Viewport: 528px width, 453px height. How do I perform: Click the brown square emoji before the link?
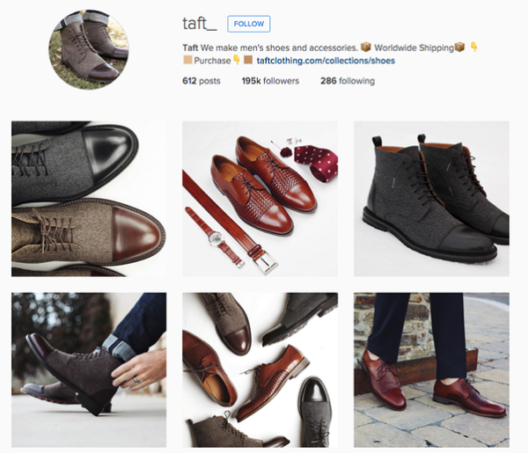click(x=248, y=60)
